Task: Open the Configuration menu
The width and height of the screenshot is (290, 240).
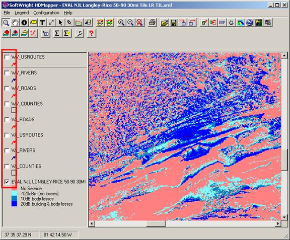Action: tap(46, 13)
